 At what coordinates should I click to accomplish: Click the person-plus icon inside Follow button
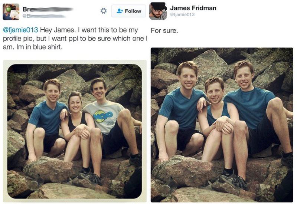[119, 11]
